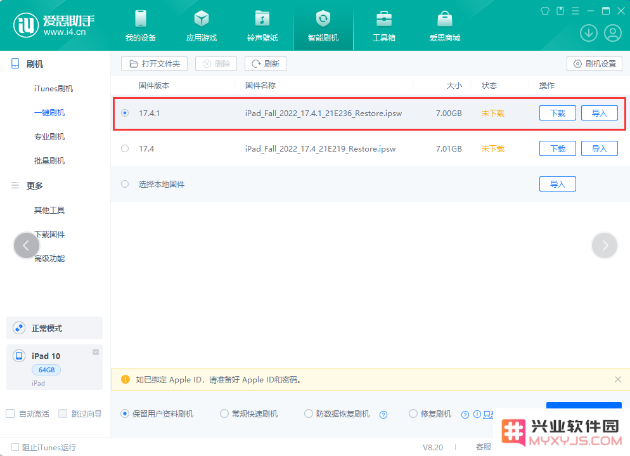This screenshot has width=630, height=456.
Task: Select 专业刷机 in the sidebar
Action: [49, 137]
